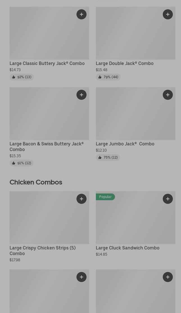Image resolution: width=181 pixels, height=313 pixels.
Task: Click the Popular tag on Cluck Sandwich
Action: [105, 197]
